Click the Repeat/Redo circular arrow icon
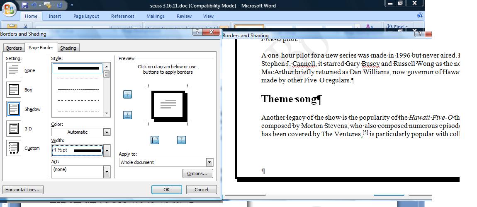This screenshot has height=207, width=477. click(60, 5)
